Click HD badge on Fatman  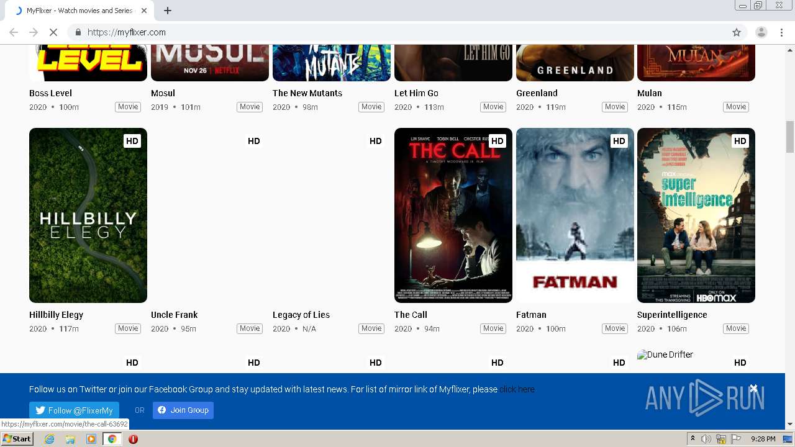tap(619, 141)
